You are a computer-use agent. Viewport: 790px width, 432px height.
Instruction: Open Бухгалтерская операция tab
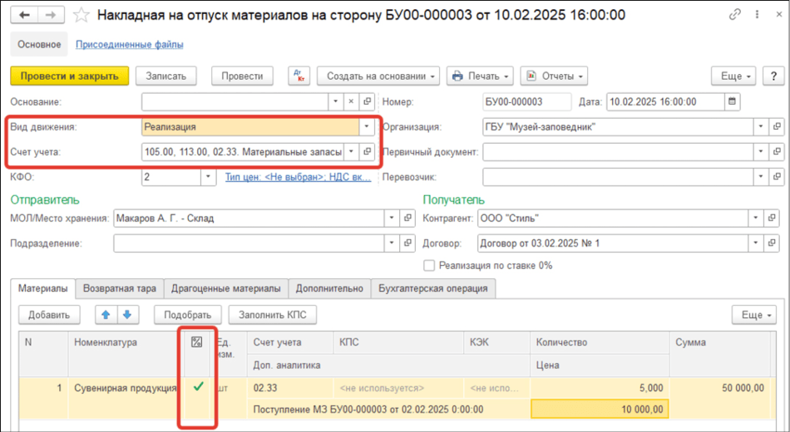[434, 288]
